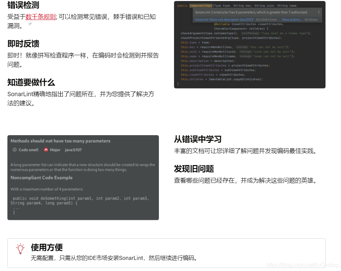Select the 即时反馈 heading

[23, 44]
